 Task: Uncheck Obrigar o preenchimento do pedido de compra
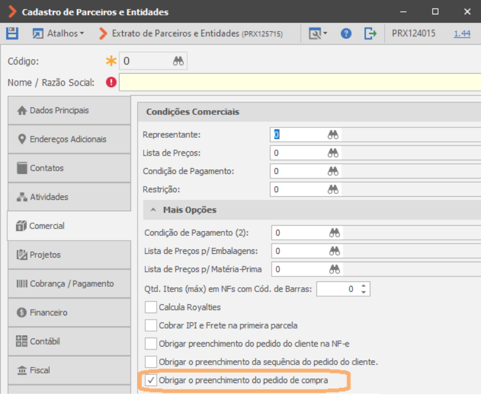point(151,380)
